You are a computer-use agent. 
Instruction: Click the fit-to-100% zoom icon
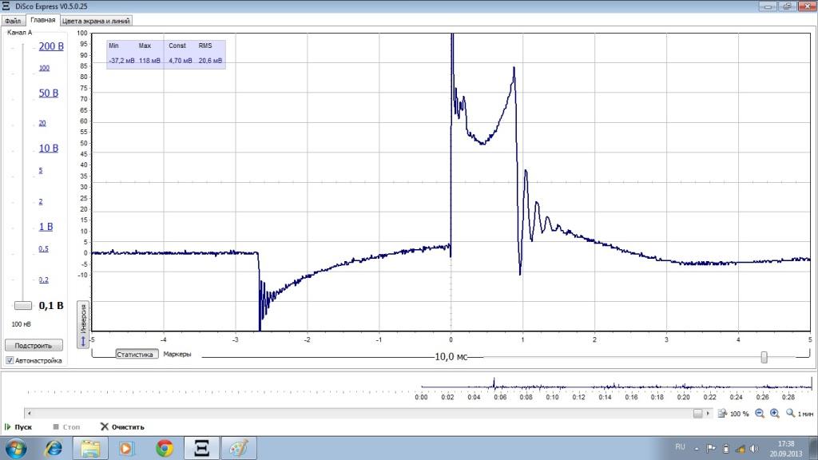pos(722,414)
